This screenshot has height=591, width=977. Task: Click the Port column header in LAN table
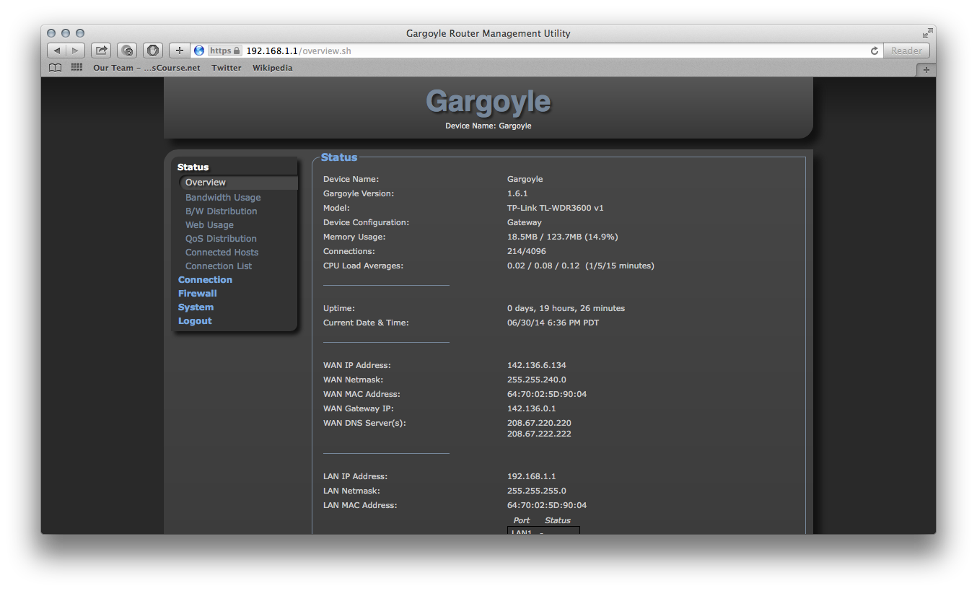click(x=522, y=520)
